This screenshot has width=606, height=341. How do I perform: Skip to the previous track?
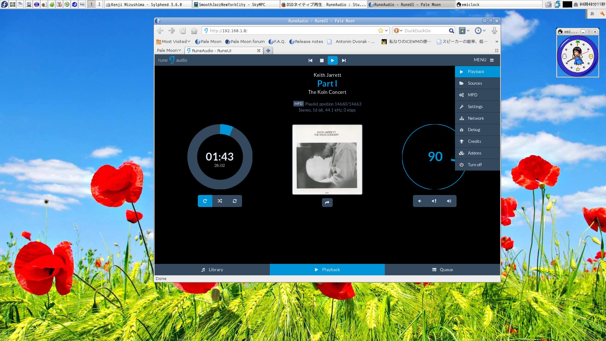coord(310,60)
